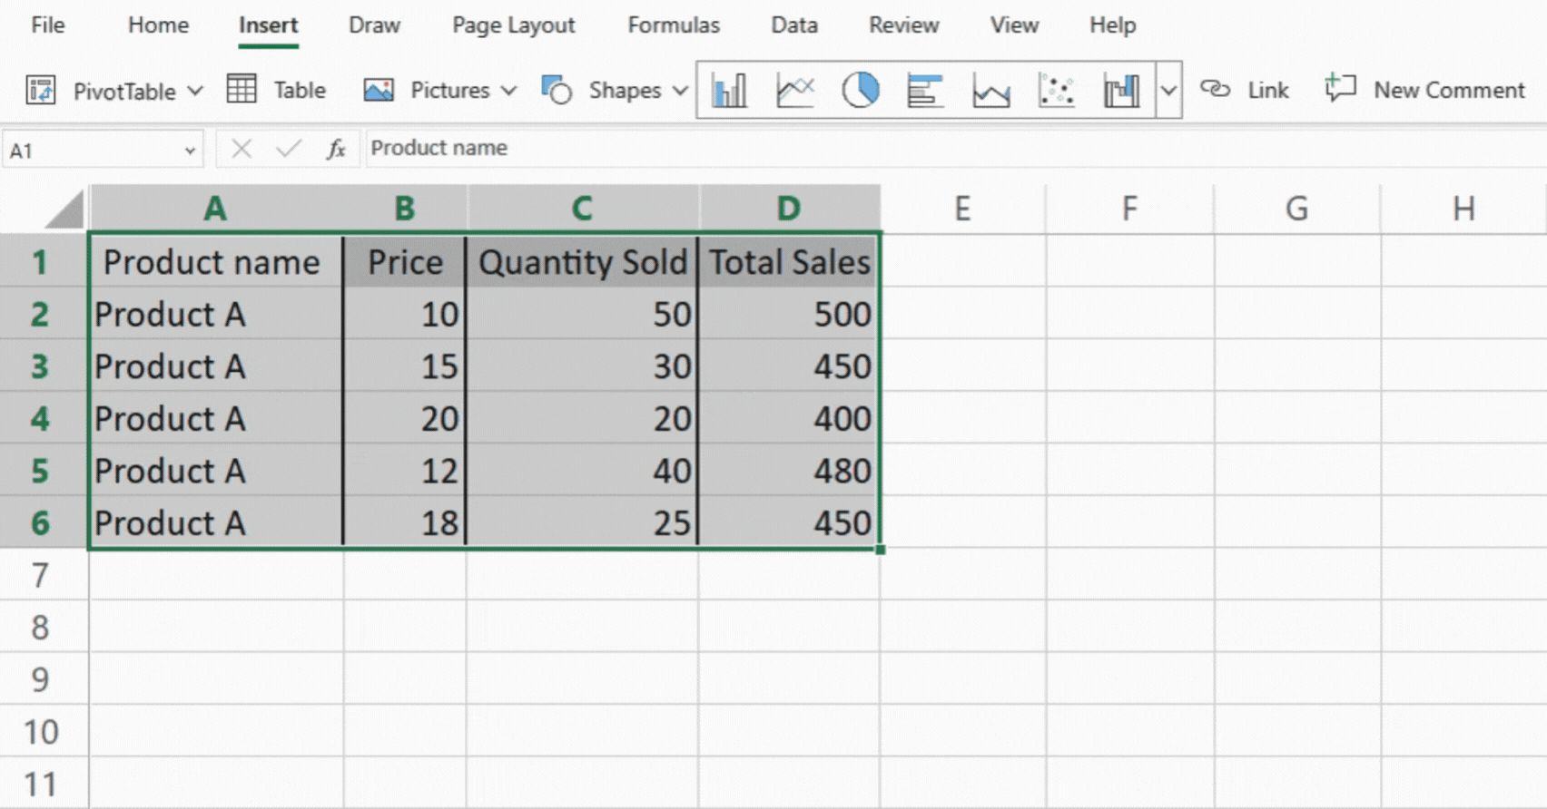Switch to the Data tab
The image size is (1547, 809).
coord(794,25)
